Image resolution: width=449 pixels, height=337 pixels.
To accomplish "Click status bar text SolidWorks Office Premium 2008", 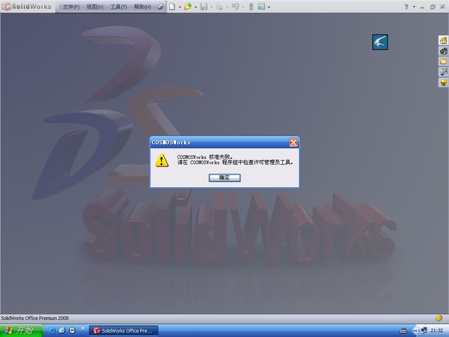I will [35, 318].
